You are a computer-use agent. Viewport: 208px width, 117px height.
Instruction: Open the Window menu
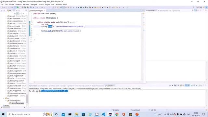pyautogui.click(x=58, y=5)
